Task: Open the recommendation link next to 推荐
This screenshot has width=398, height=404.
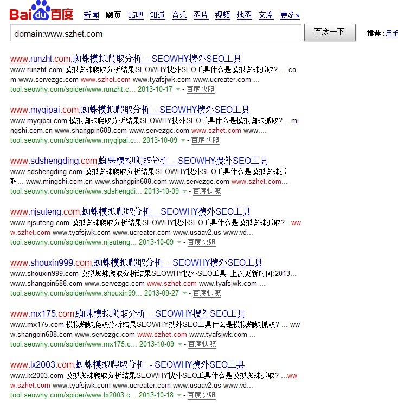Action: [392, 34]
